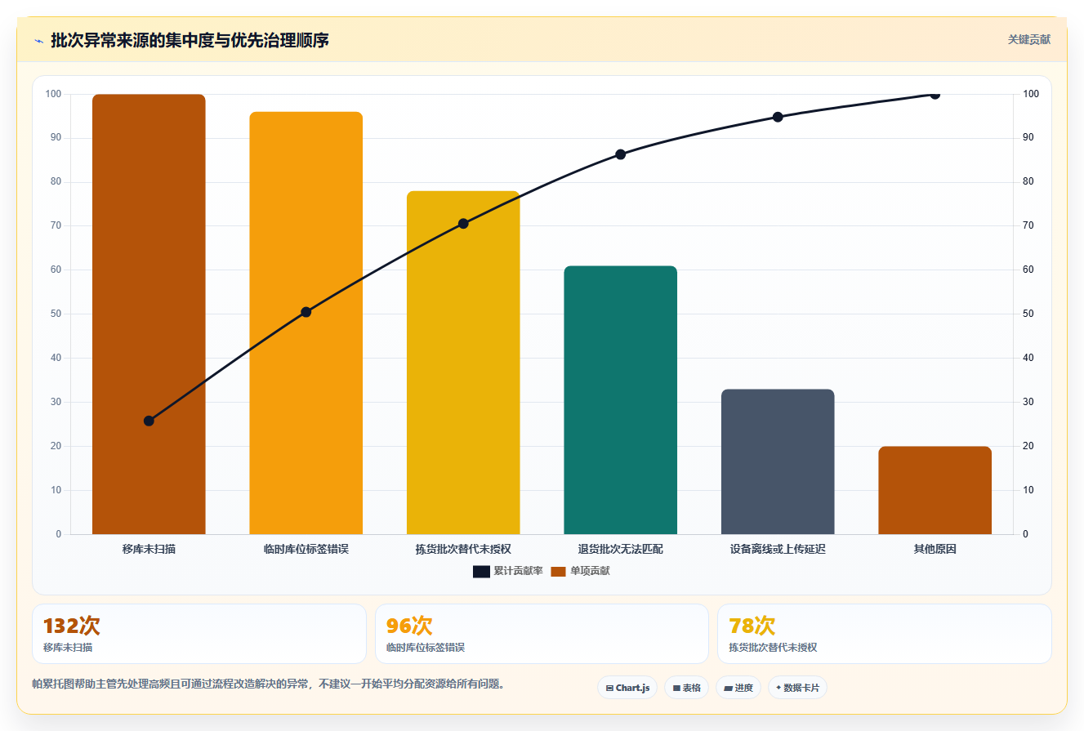The width and height of the screenshot is (1084, 731).
Task: Click the x-axis label 其他原因
Action: [935, 549]
